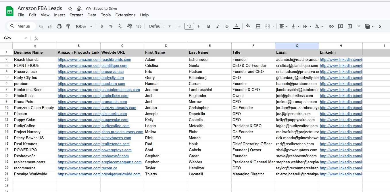Open vertical align dropdown

click(295, 26)
